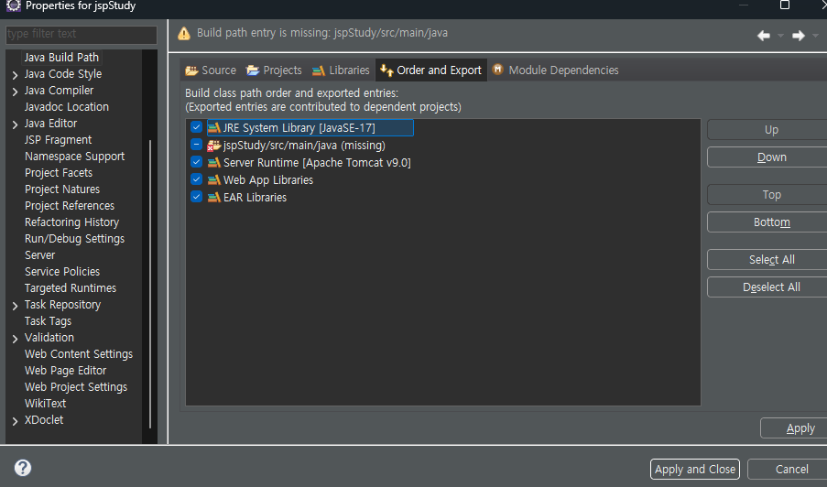Select Project References in tree
Image resolution: width=827 pixels, height=487 pixels.
pos(70,206)
